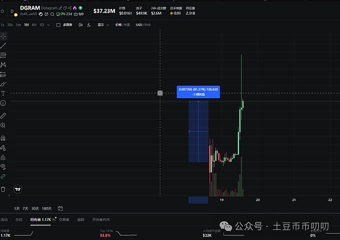The image size is (340, 240).
Task: Delete drawings with trash icon
Action: (3, 189)
